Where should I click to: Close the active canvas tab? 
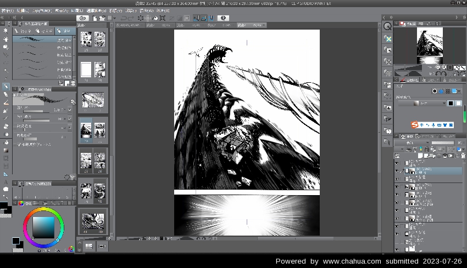[264, 25]
